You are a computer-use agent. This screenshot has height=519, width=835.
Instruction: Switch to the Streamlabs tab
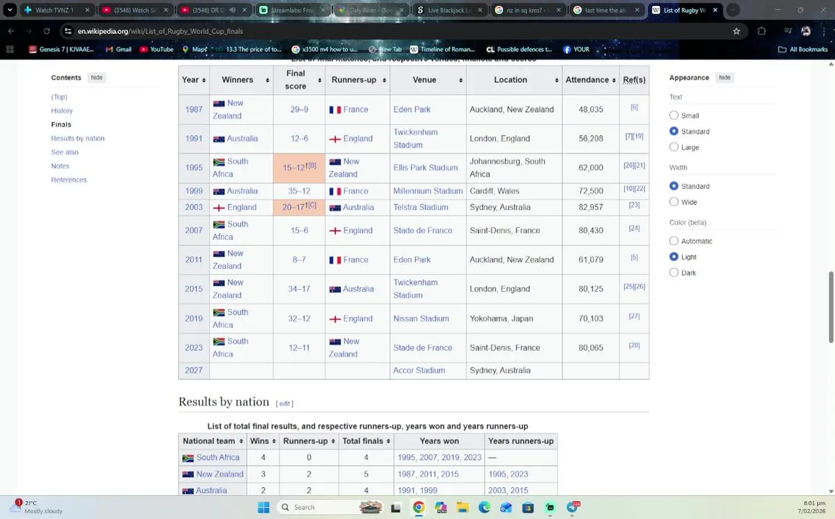click(x=292, y=9)
